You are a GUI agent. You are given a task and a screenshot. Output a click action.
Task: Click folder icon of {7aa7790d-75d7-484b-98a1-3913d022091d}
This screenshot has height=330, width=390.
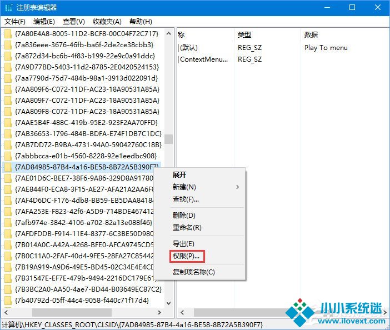pos(8,78)
